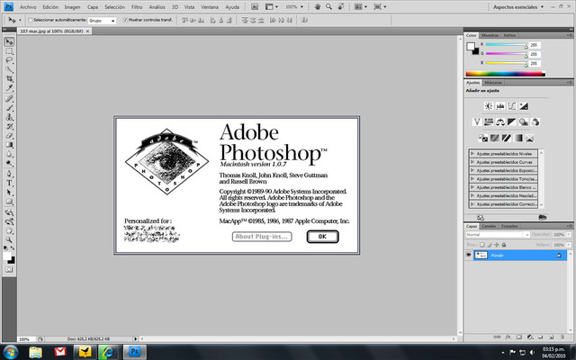
Task: Launch Bridge from the application bar
Action: 255,6
